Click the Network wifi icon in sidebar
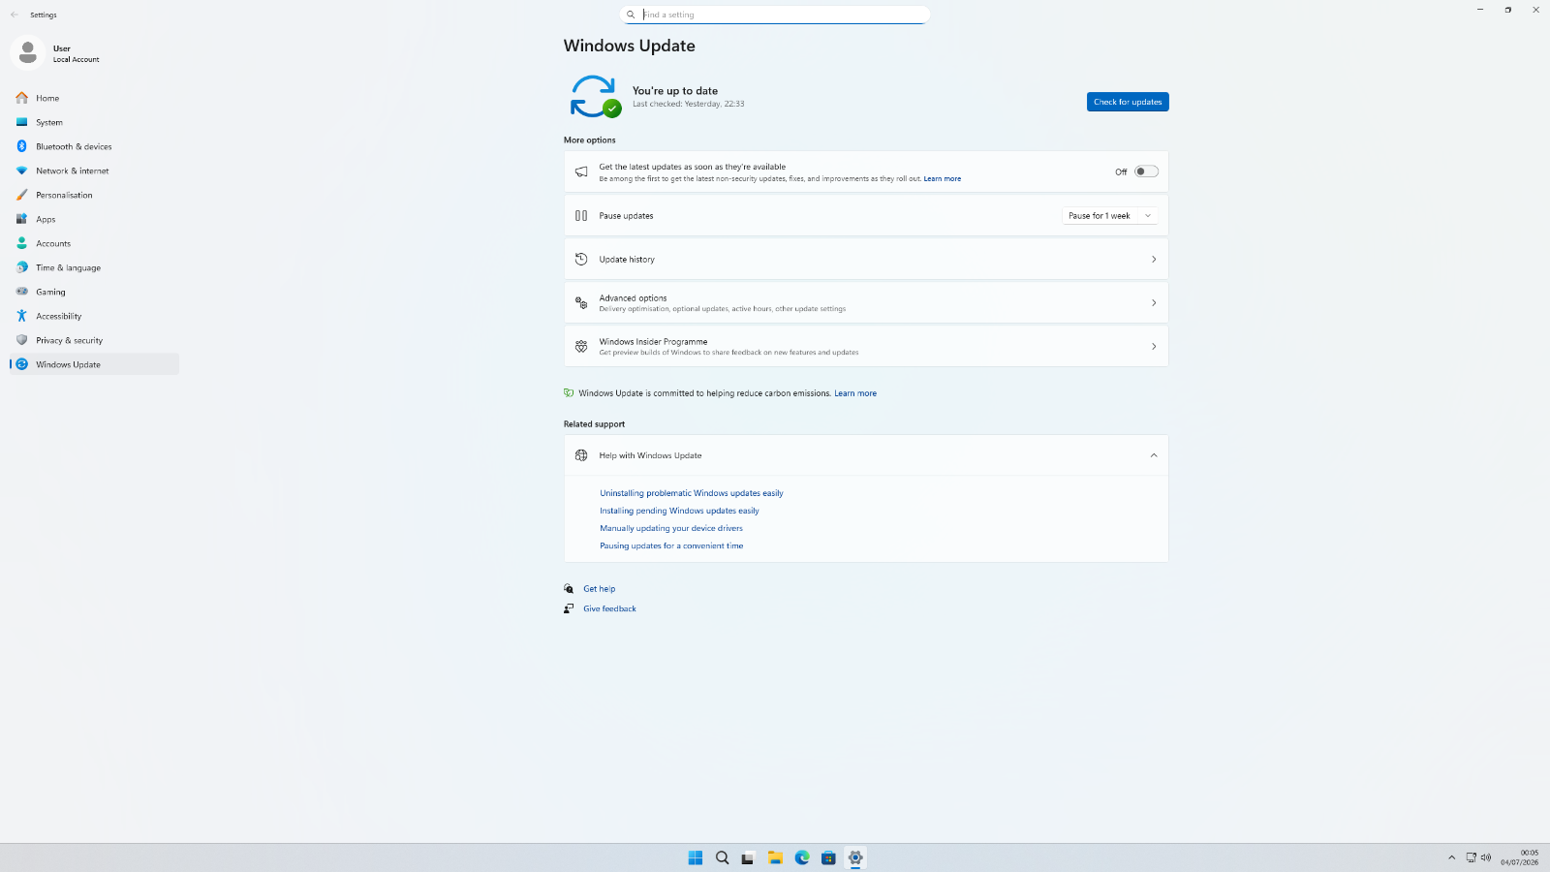The width and height of the screenshot is (1550, 872). [x=21, y=171]
